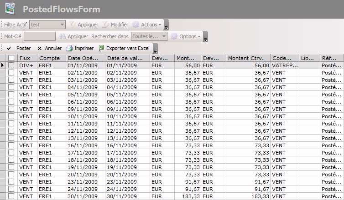The height and width of the screenshot is (200, 344).
Task: Click the Compte column header
Action: 50,58
